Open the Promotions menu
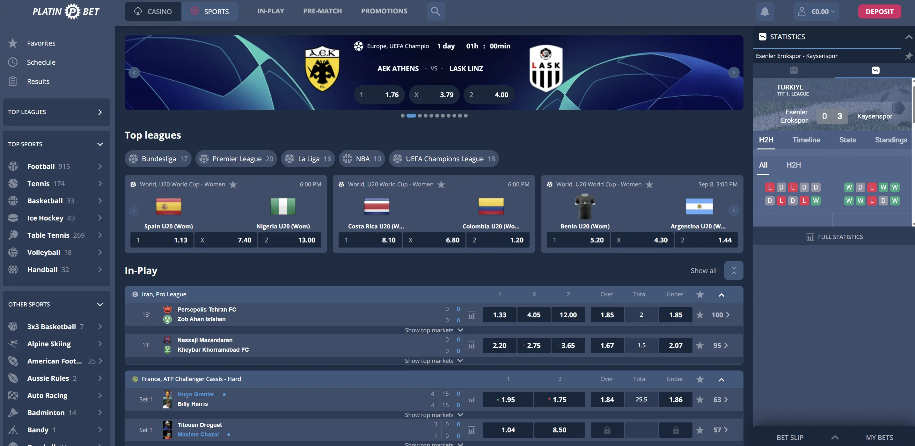Screen dimensions: 915x446 point(384,11)
